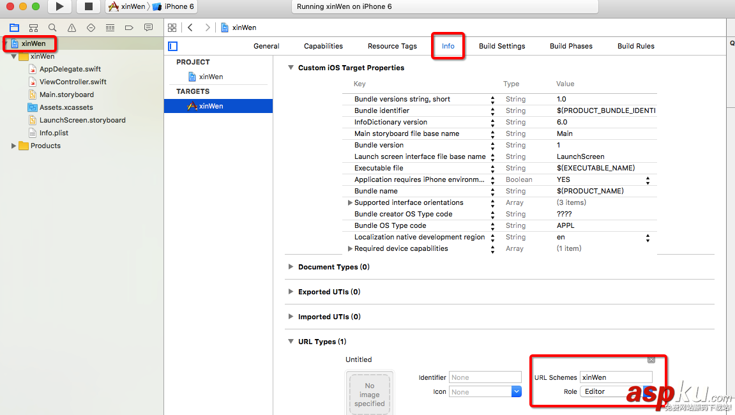
Task: Switch to the Resource Tags tab
Action: click(x=392, y=46)
